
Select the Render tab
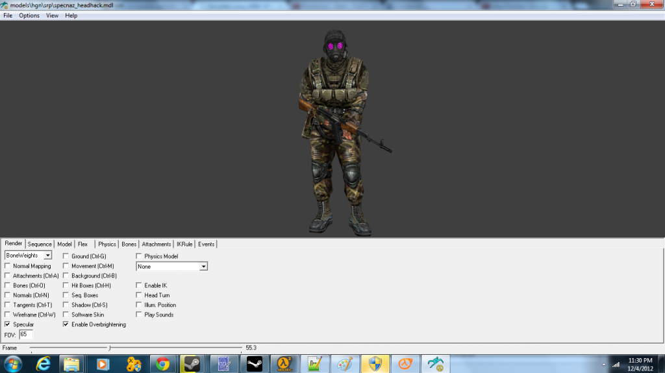(x=13, y=243)
